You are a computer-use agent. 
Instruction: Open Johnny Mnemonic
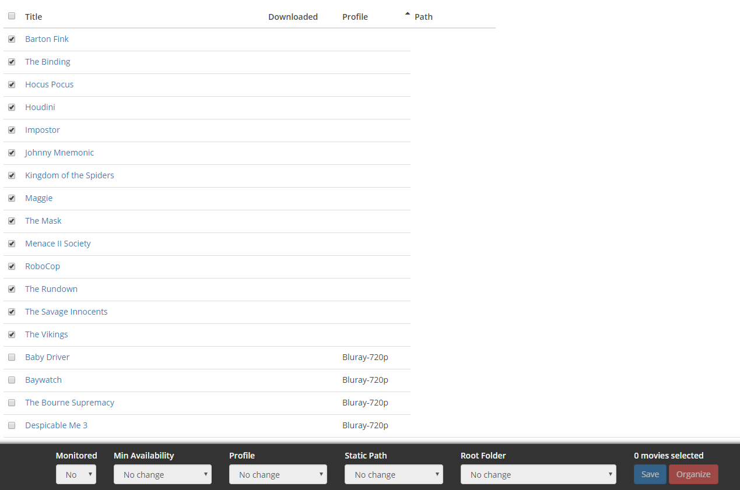click(59, 153)
